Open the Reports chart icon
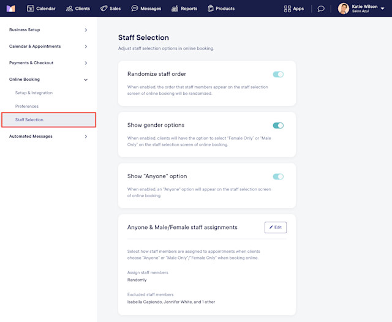Viewport: 392px width, 322px height. [175, 9]
